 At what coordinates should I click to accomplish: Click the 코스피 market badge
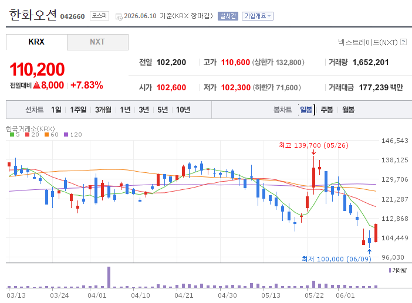tap(99, 16)
